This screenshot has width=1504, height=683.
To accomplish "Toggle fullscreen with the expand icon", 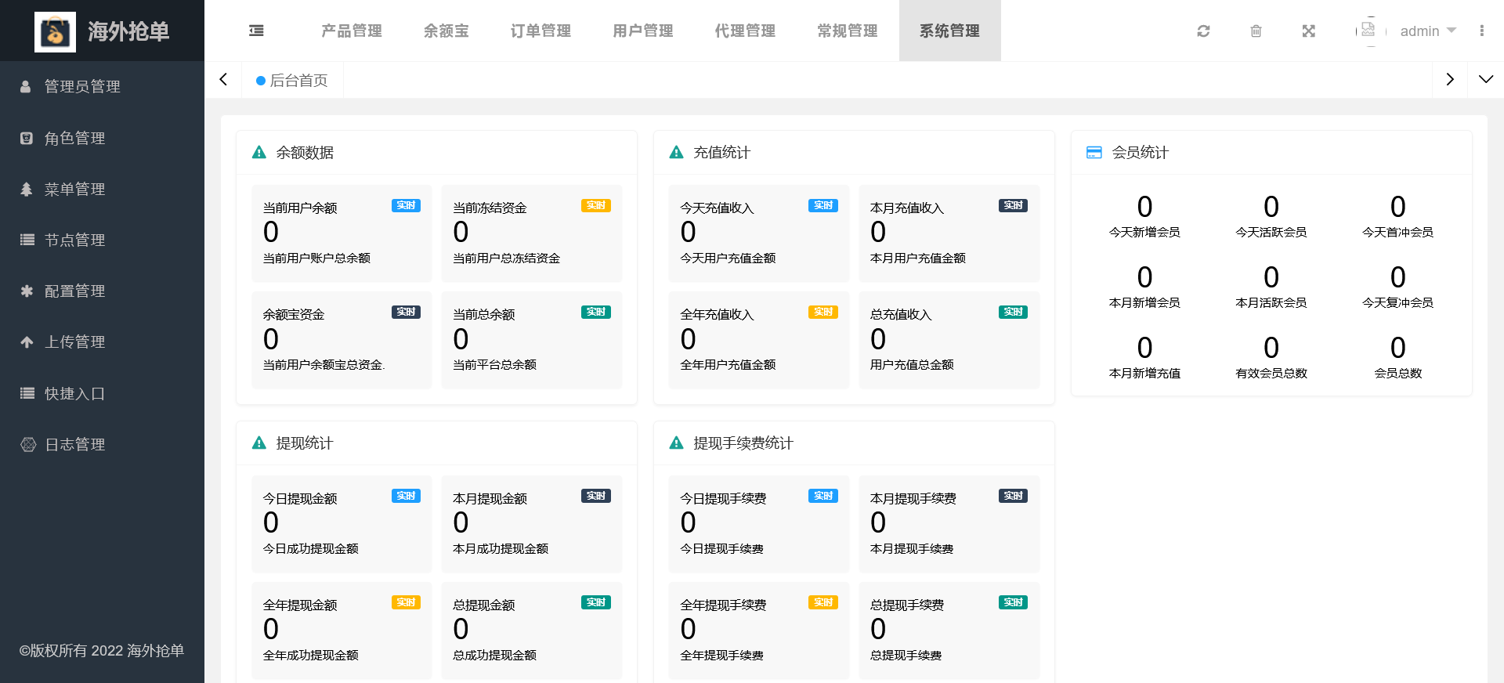I will pyautogui.click(x=1308, y=31).
